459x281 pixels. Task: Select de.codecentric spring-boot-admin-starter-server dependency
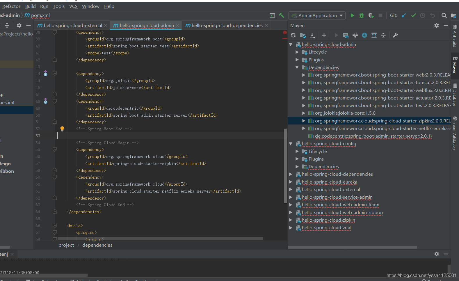(x=373, y=136)
